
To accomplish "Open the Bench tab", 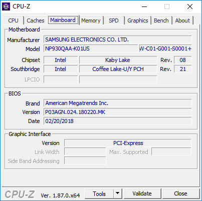I will pos(161,20).
